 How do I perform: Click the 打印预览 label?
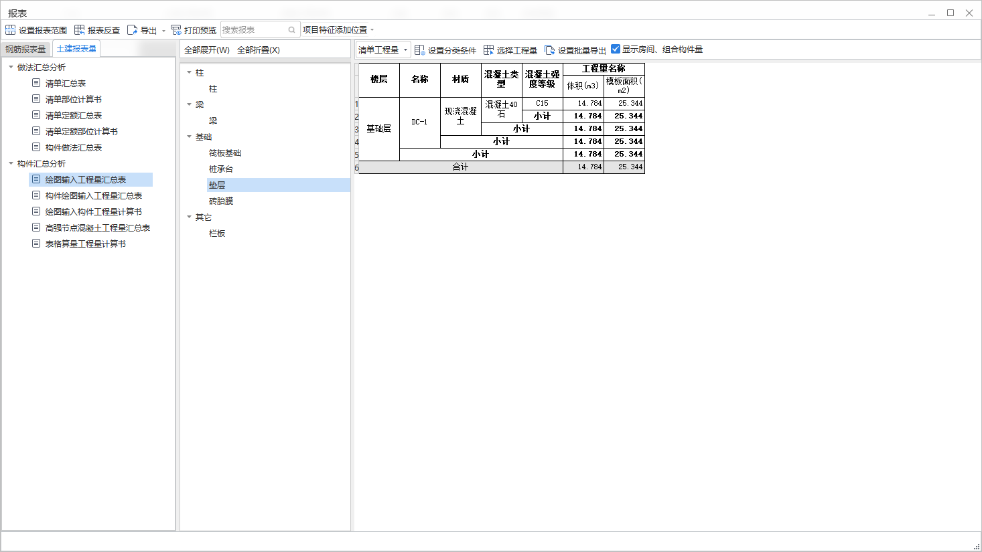pyautogui.click(x=200, y=31)
